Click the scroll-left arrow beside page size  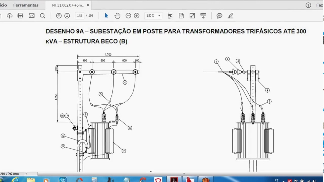click(x=26, y=174)
